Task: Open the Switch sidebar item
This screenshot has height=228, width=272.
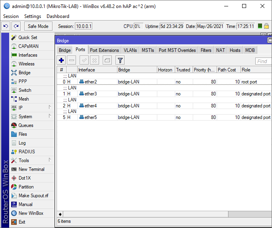Action: pos(32,90)
